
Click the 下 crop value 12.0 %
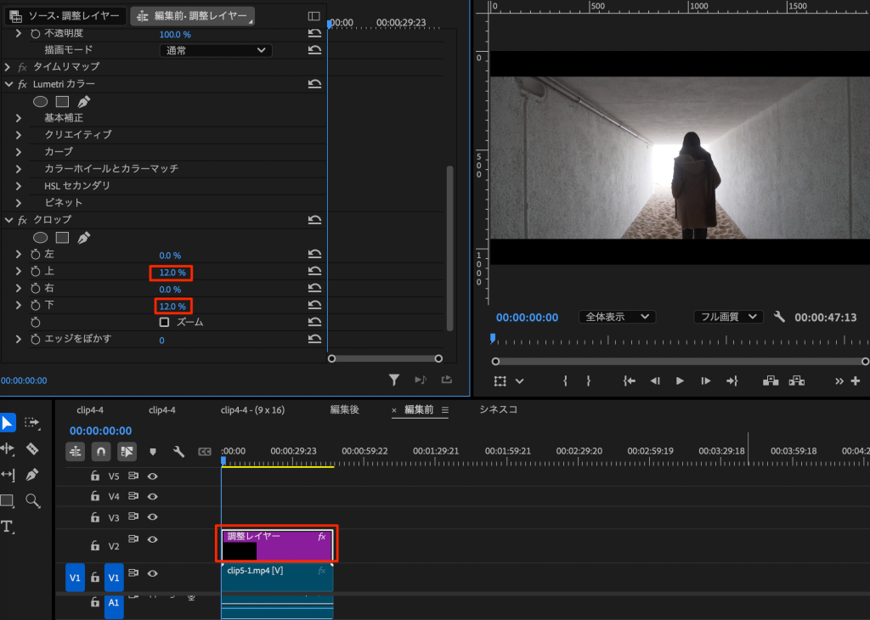pyautogui.click(x=172, y=306)
